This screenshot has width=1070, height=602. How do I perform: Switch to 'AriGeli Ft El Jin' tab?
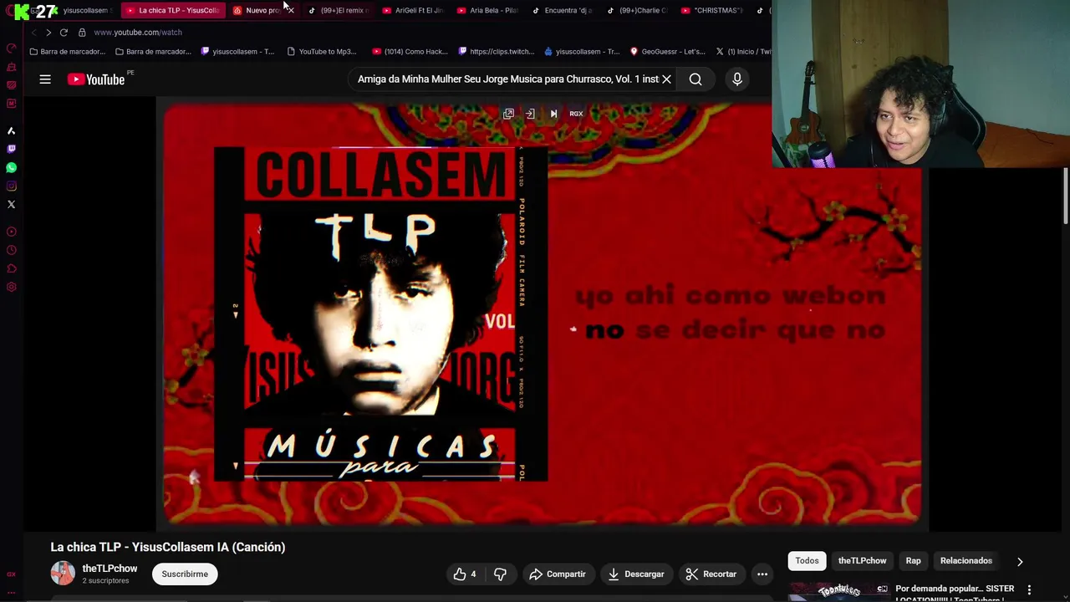tap(412, 10)
